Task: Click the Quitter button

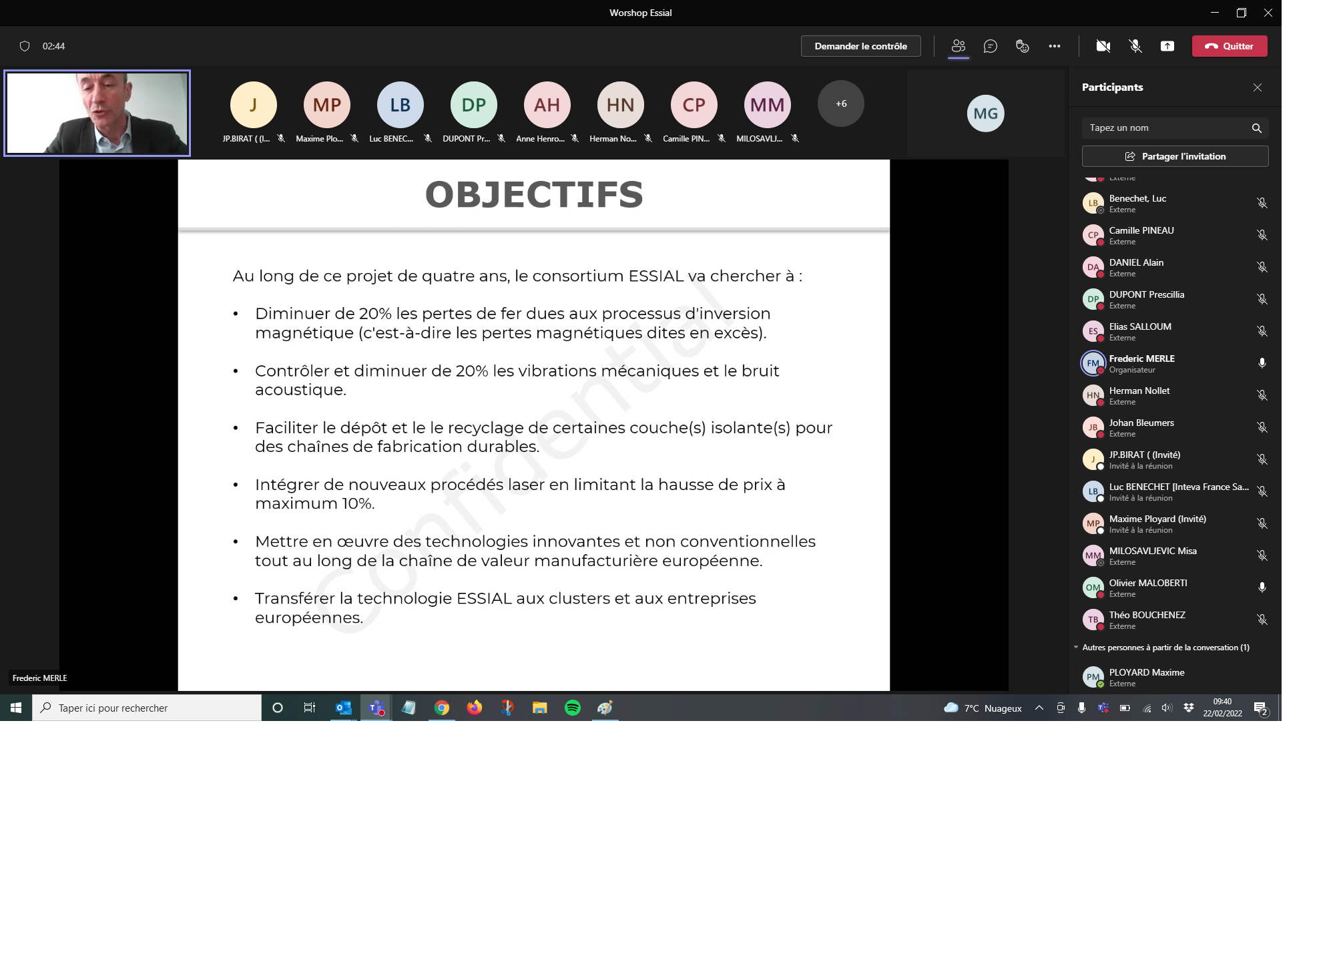Action: click(x=1230, y=46)
